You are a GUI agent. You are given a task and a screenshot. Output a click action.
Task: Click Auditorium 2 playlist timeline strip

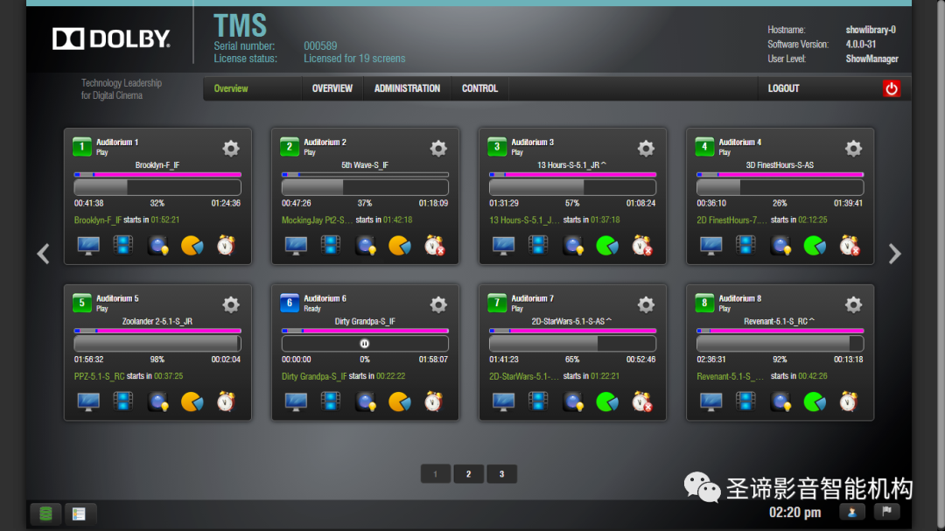(x=365, y=175)
